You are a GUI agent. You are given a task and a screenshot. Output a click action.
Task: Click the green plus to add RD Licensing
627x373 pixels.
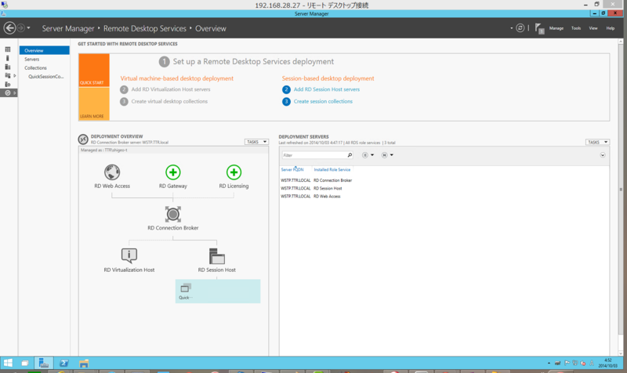point(234,172)
